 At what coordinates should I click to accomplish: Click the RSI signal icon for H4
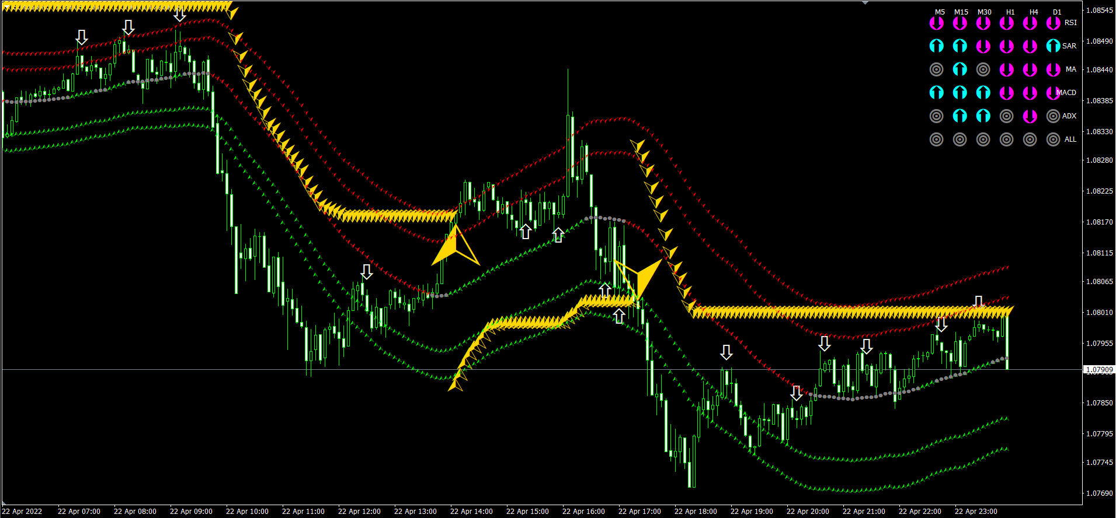click(x=1030, y=23)
